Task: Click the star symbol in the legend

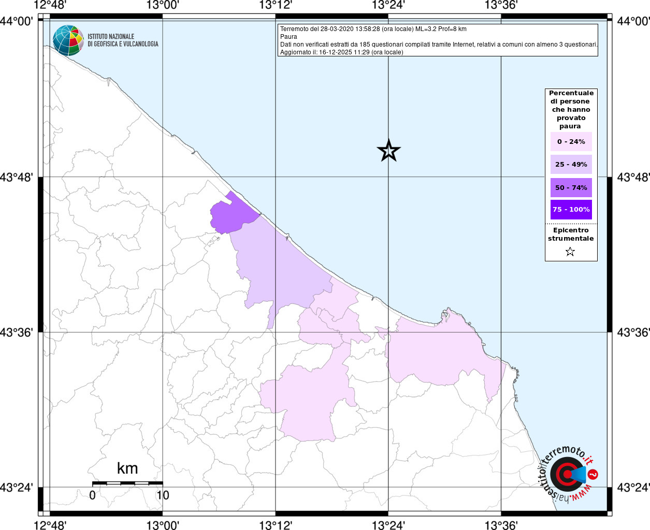Action: (570, 252)
